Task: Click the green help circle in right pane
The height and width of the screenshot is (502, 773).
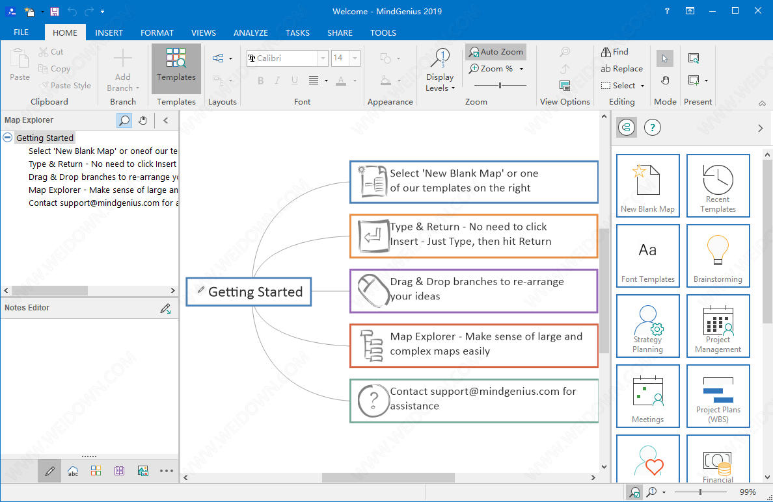Action: click(x=652, y=128)
